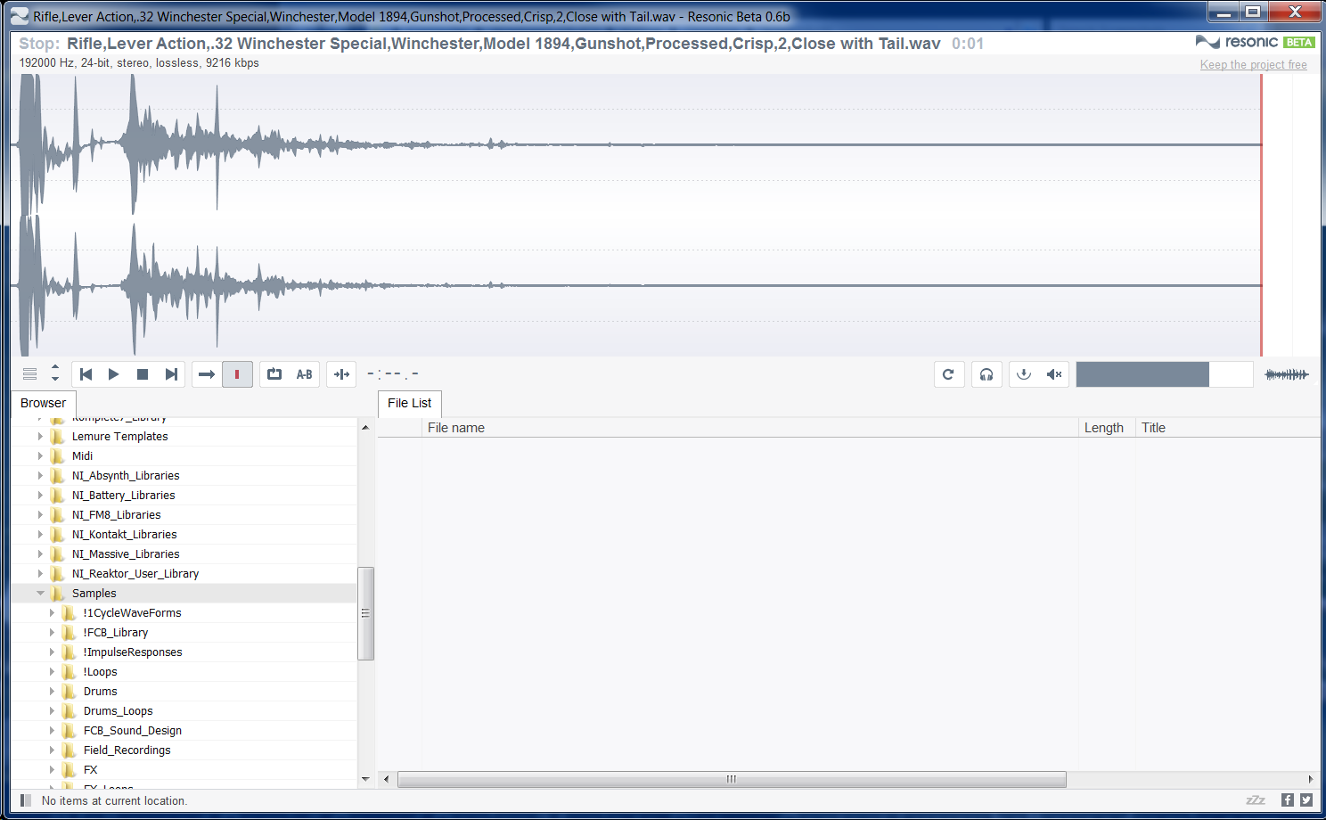Expand the NI_Kontakt_Libraries folder
Viewport: 1326px width, 820px height.
[40, 535]
